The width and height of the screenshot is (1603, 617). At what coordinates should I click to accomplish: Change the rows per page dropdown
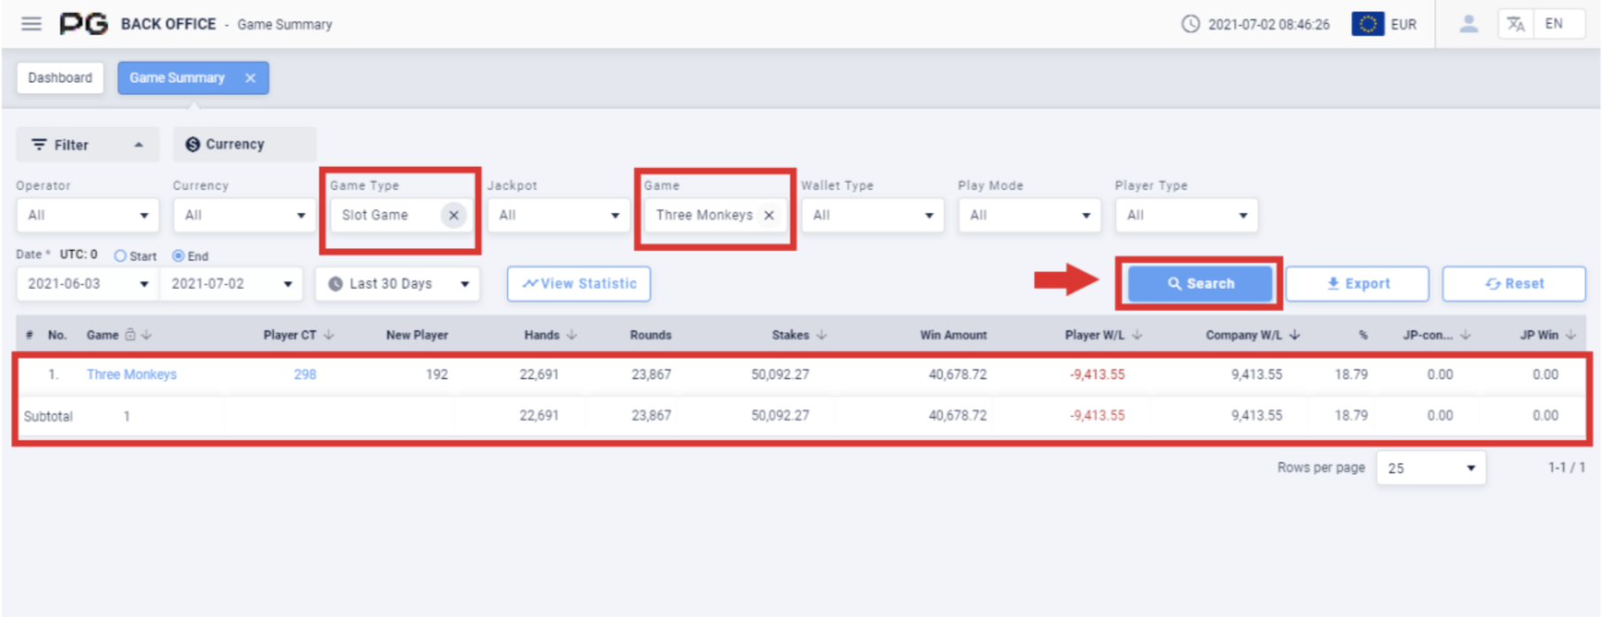(x=1430, y=468)
